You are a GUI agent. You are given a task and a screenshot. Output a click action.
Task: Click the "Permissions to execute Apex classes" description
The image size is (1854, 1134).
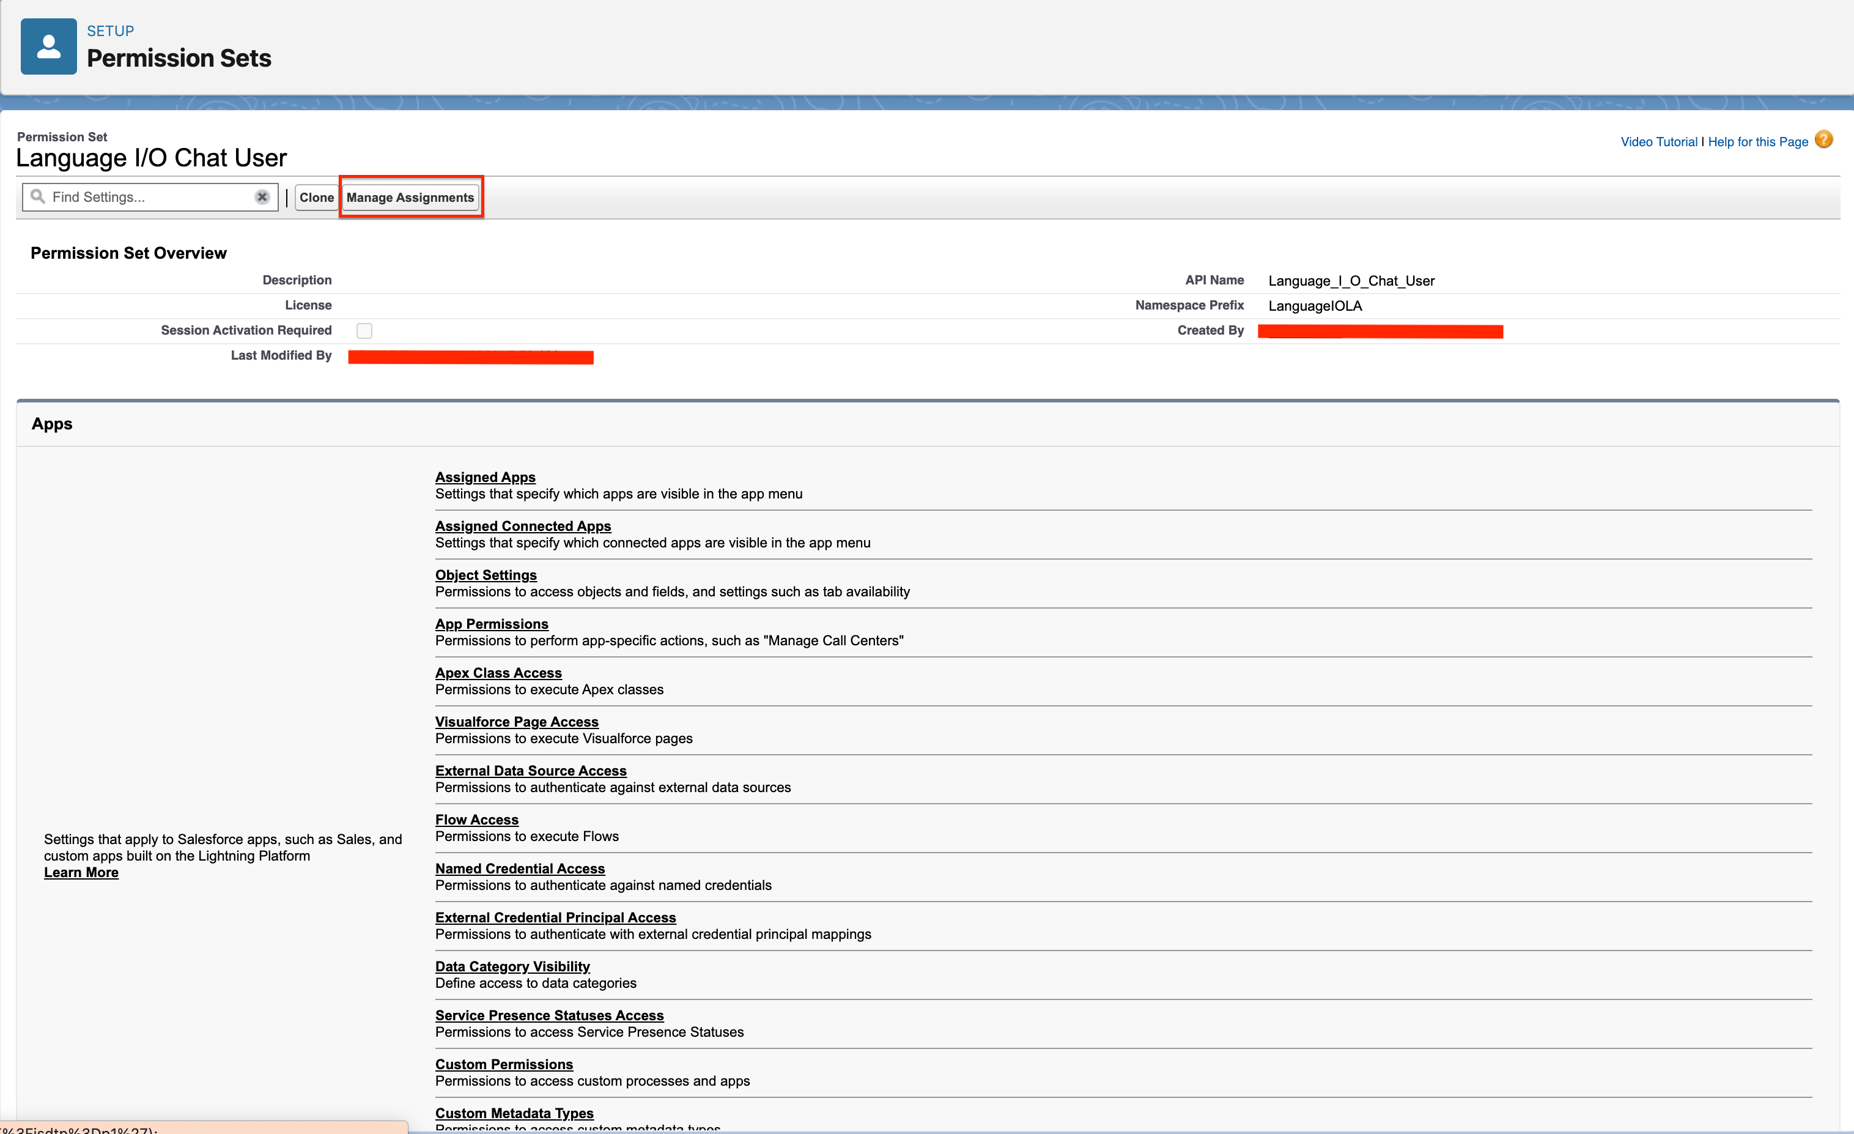coord(549,689)
